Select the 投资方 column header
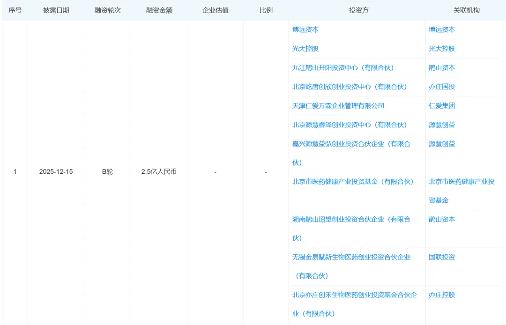 [x=358, y=10]
